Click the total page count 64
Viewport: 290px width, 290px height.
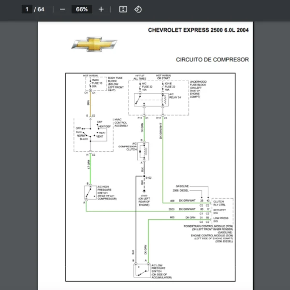(41, 9)
